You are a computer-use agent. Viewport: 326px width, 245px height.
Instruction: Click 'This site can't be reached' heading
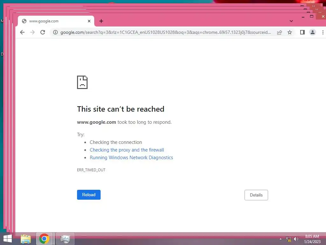121,109
